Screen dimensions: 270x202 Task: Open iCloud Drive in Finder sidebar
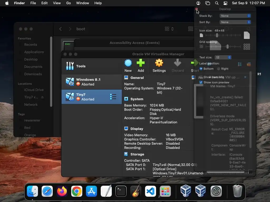pyautogui.click(x=34, y=90)
